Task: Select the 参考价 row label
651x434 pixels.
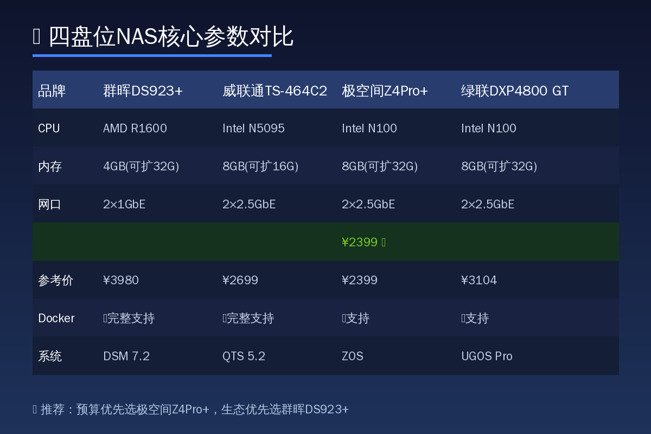Action: 56,280
